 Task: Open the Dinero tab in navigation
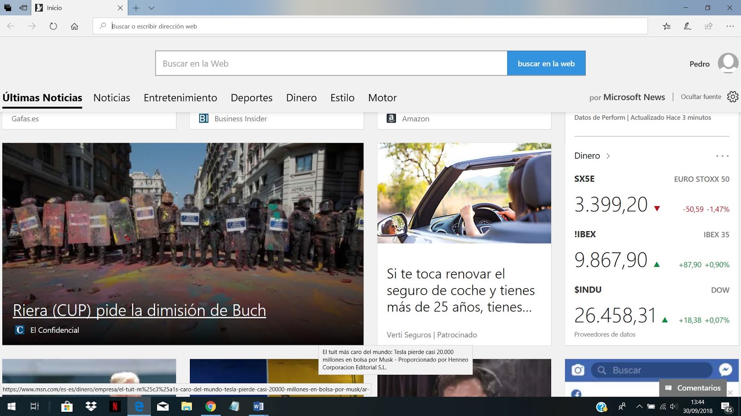point(301,98)
